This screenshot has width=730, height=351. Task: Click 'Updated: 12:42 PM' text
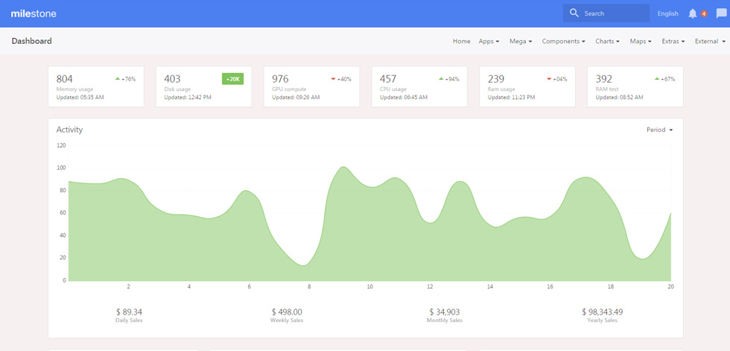coord(188,98)
